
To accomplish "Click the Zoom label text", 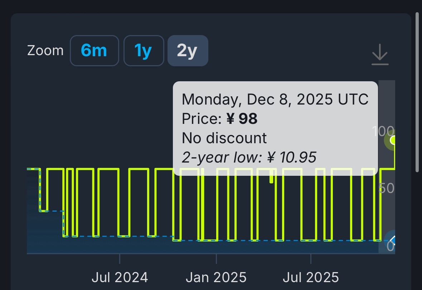I will [45, 51].
